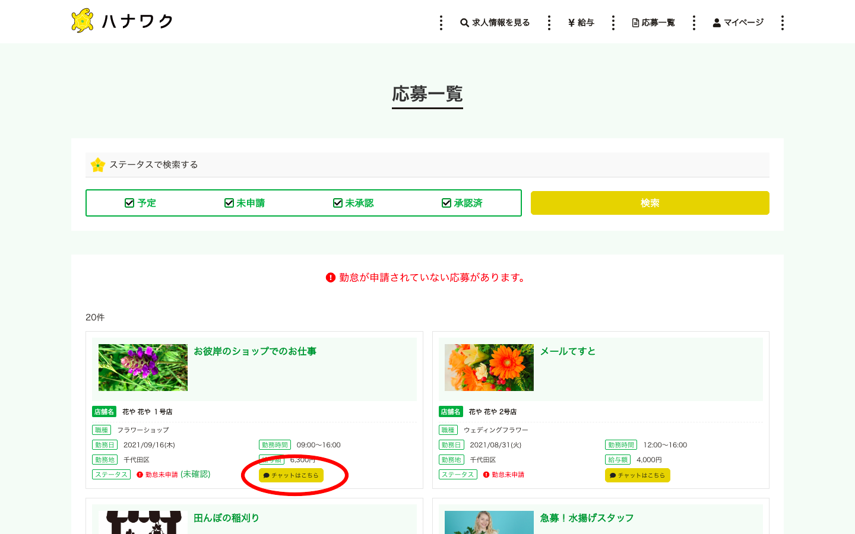Image resolution: width=855 pixels, height=534 pixels.
Task: Click the person icon beside マイページ
Action: tap(717, 23)
